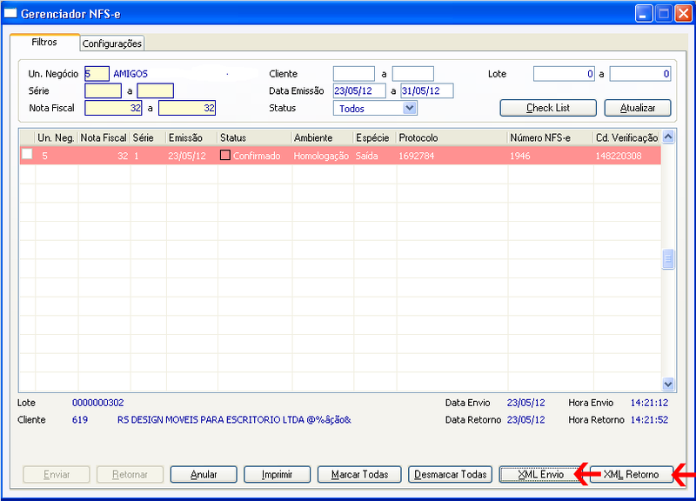Click the Hora Envio value 14:21:12

point(649,403)
